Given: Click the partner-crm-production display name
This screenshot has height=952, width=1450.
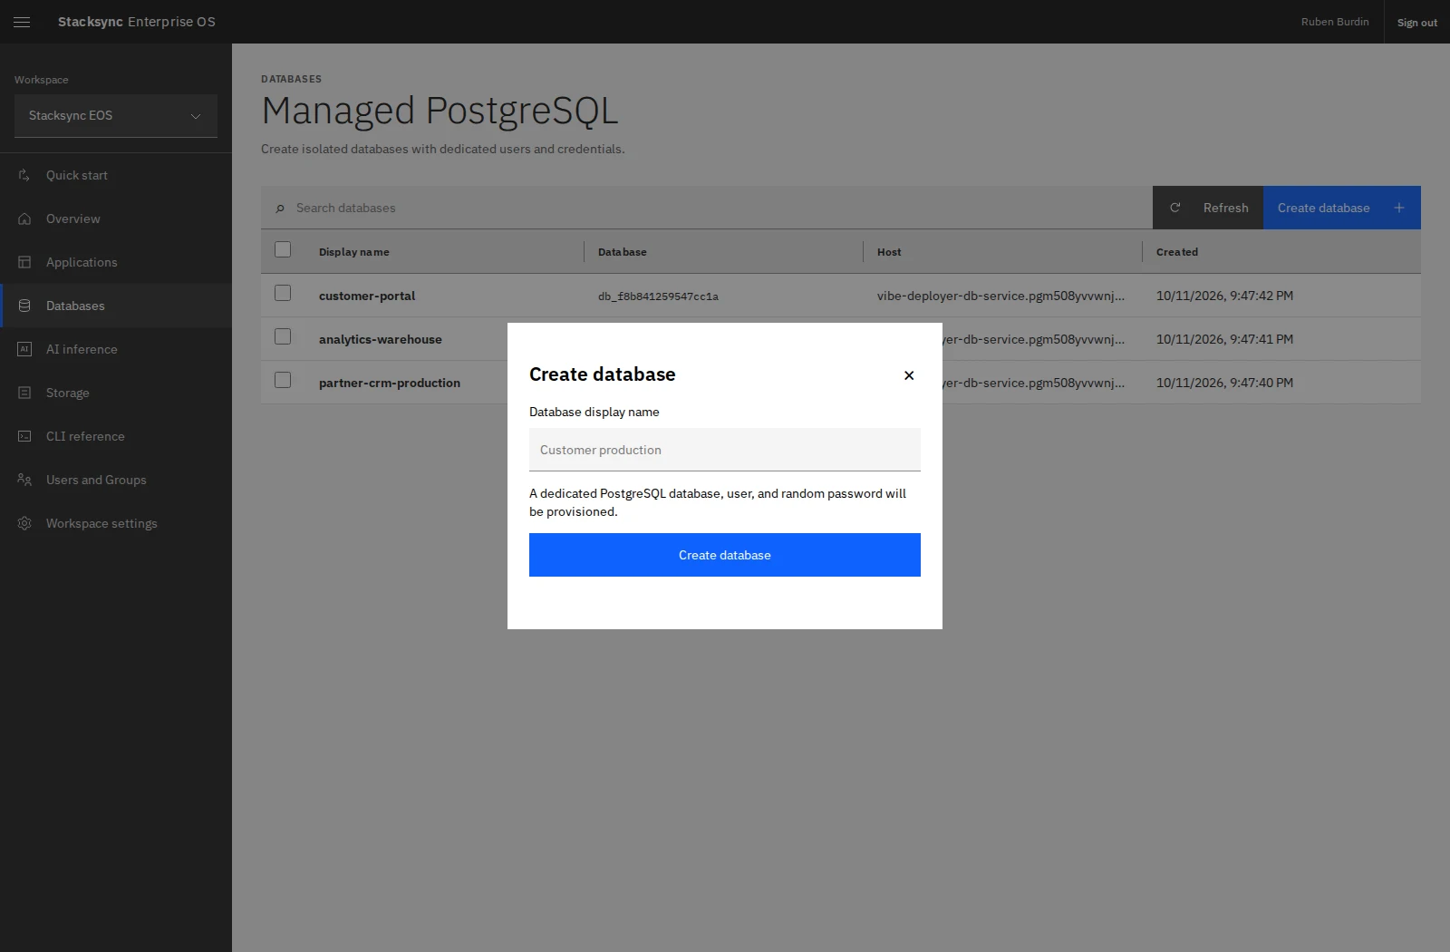Looking at the screenshot, I should pyautogui.click(x=390, y=383).
